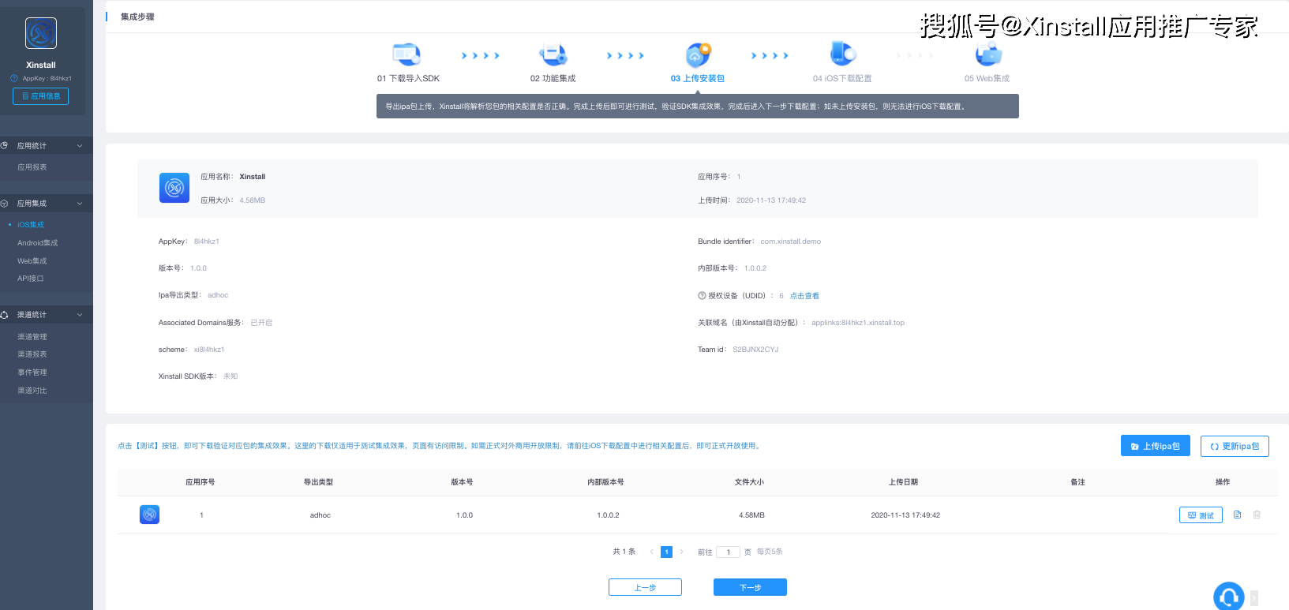Open 应用报表 in the sidebar
1289x610 pixels.
(32, 167)
